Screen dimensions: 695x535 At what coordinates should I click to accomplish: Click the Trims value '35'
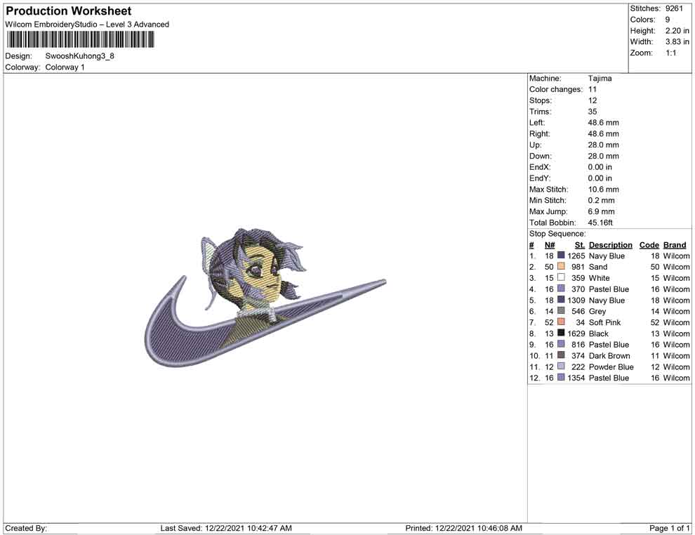593,112
